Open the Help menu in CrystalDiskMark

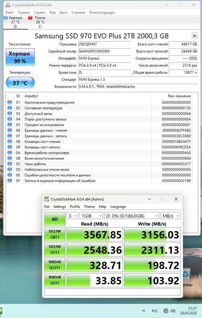(103, 207)
